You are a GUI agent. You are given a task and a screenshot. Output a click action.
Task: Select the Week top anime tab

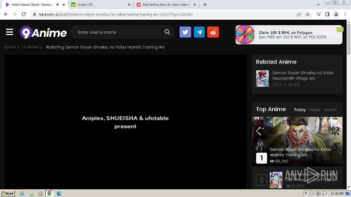coord(315,110)
